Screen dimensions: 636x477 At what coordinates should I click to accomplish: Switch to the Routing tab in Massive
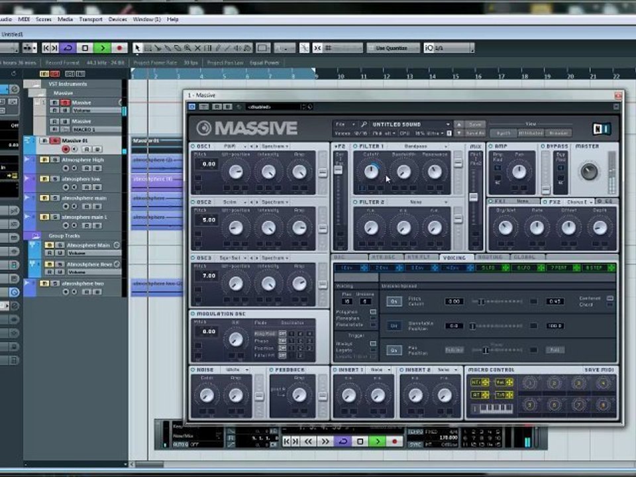[490, 257]
